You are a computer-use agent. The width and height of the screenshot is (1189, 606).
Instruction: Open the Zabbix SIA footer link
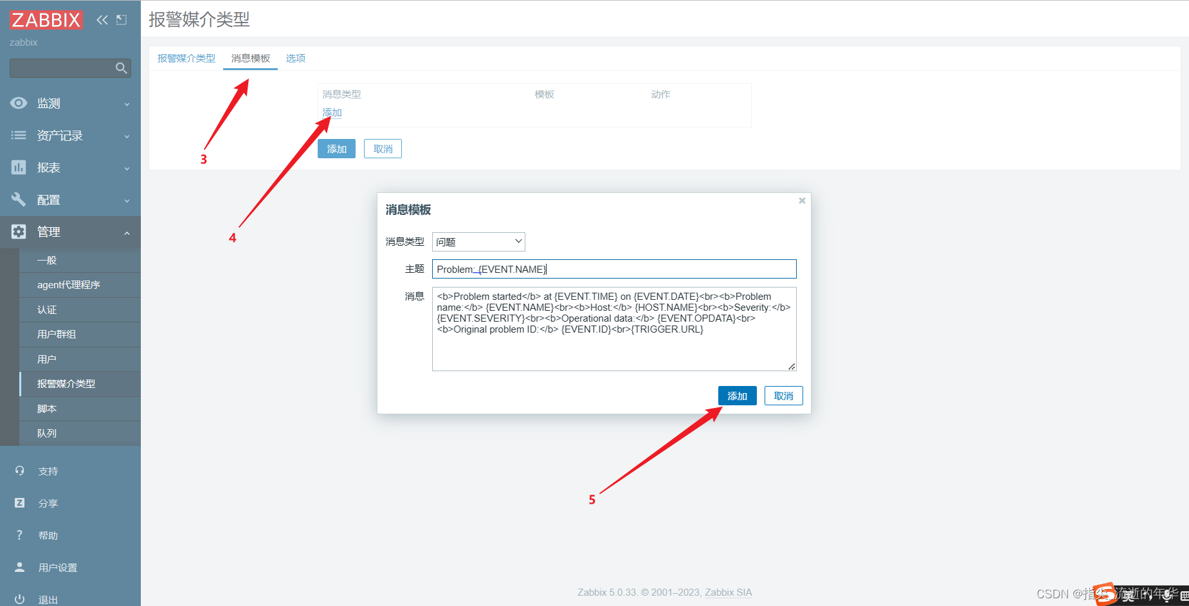[x=728, y=592]
